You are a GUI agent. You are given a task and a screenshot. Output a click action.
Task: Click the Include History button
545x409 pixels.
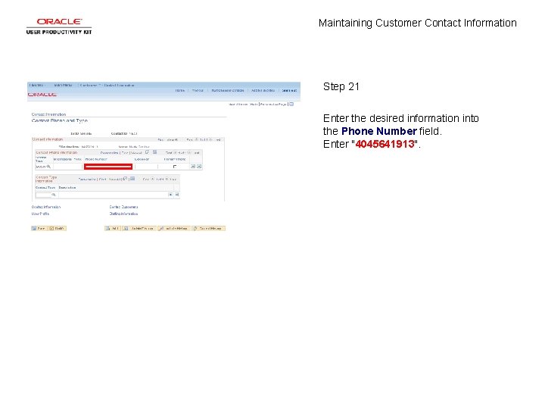[x=174, y=229]
